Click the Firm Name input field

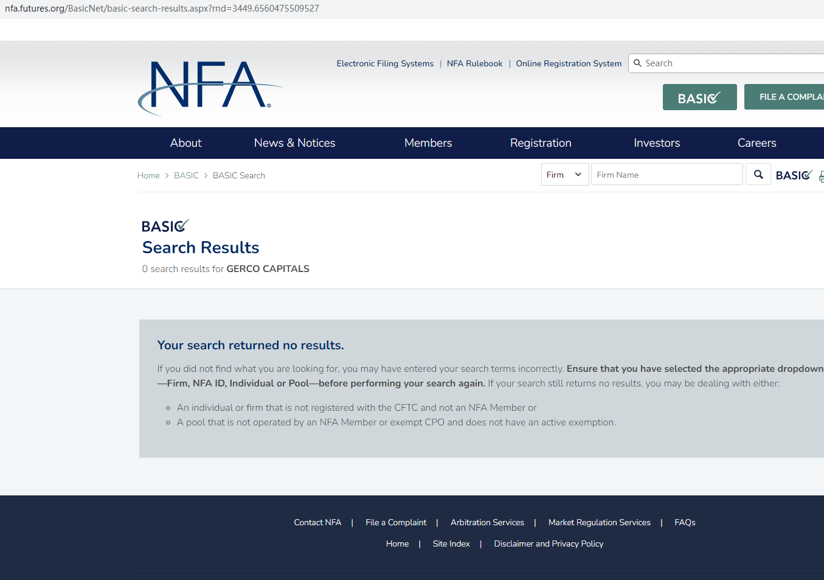pyautogui.click(x=667, y=175)
